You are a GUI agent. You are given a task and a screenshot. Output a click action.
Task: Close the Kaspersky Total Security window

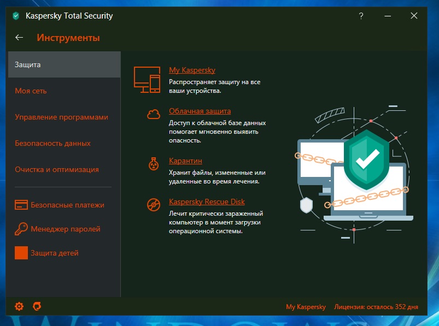point(414,16)
